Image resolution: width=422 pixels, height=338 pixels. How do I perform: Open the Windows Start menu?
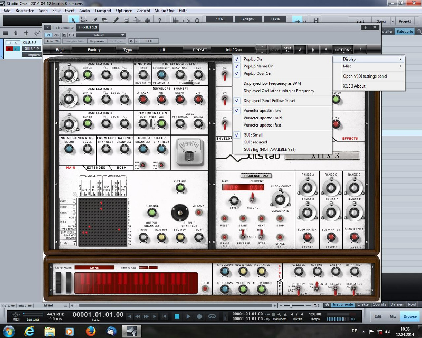9,331
